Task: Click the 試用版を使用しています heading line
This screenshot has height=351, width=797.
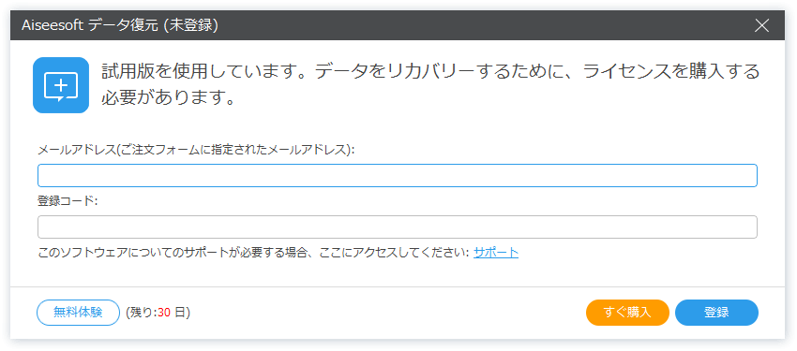Action: (431, 72)
